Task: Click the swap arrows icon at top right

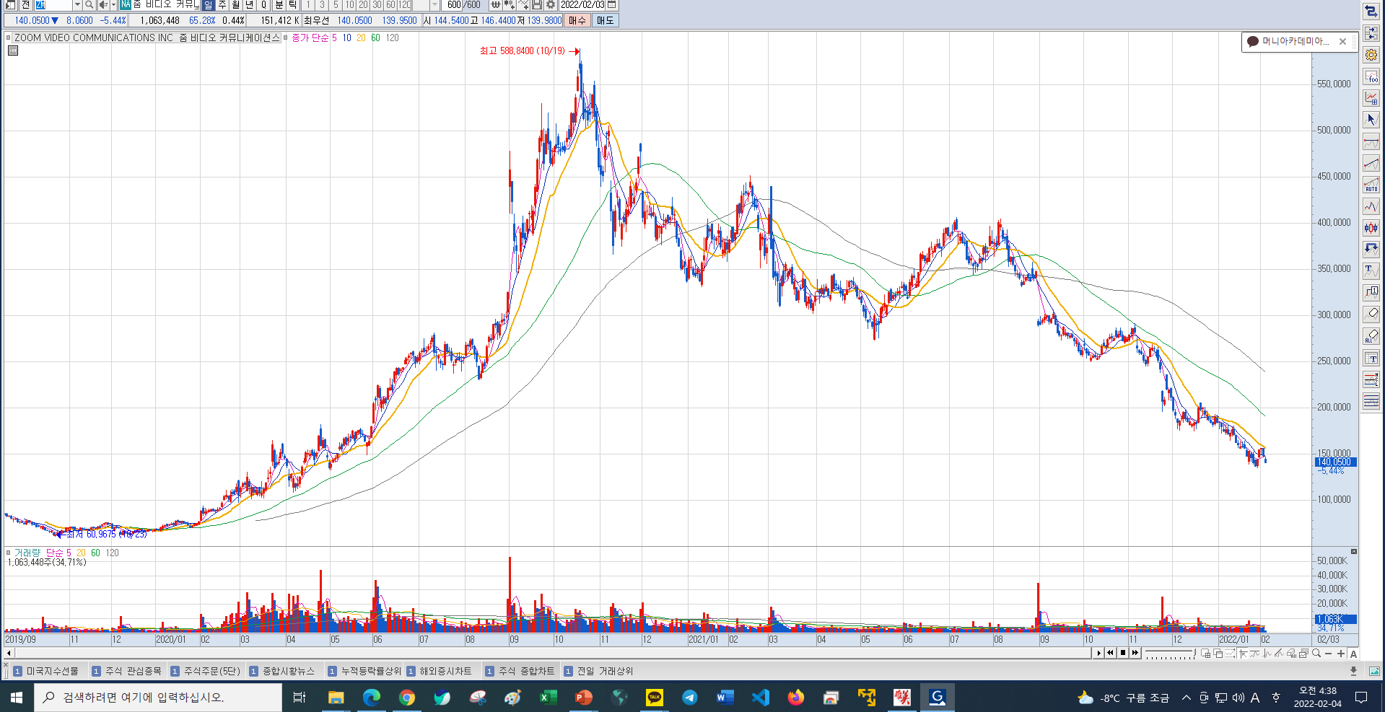Action: coord(1371,12)
